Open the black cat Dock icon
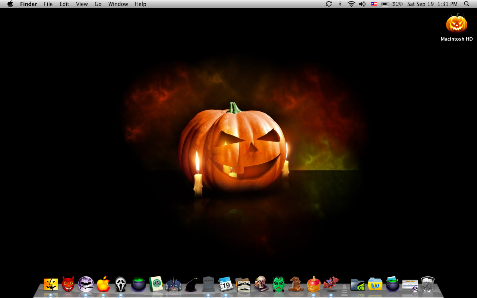The image size is (477, 298). (x=191, y=284)
